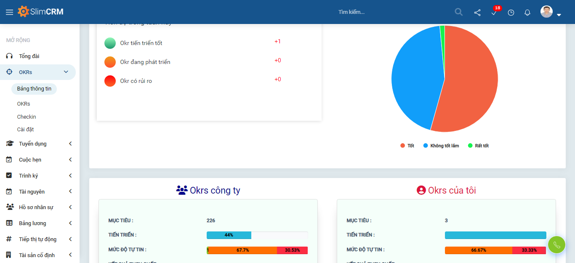Open the share icon in header

tap(477, 13)
